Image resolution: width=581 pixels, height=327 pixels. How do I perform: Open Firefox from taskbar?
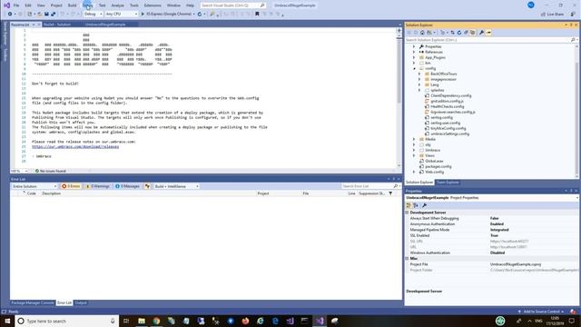[245, 321]
